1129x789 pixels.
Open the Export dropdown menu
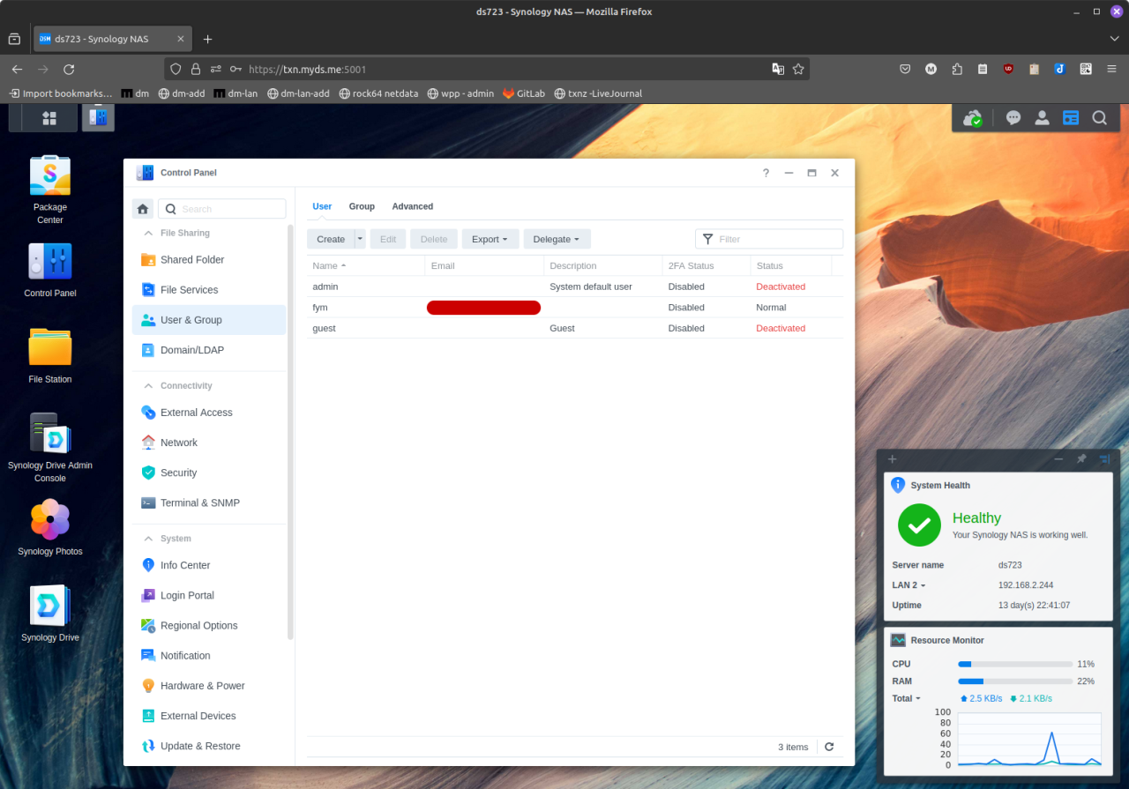click(x=490, y=238)
